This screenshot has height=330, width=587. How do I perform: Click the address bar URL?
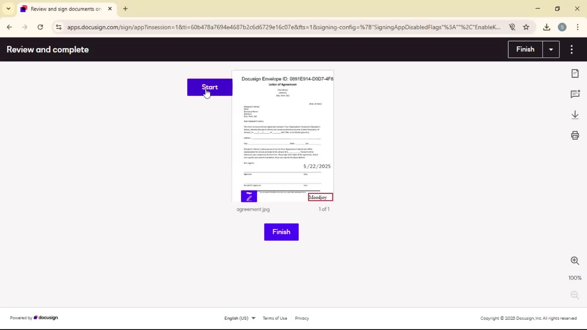click(x=284, y=27)
